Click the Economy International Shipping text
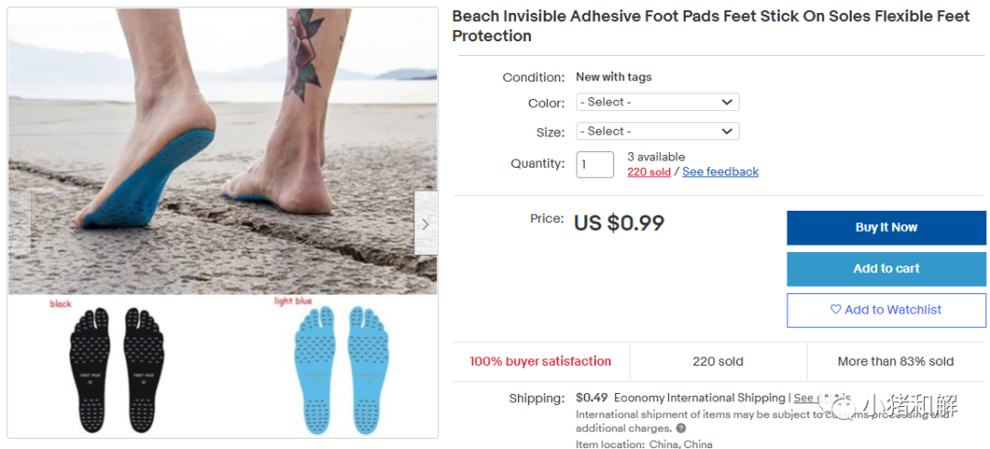Screen dimensions: 990x449 click(x=699, y=398)
